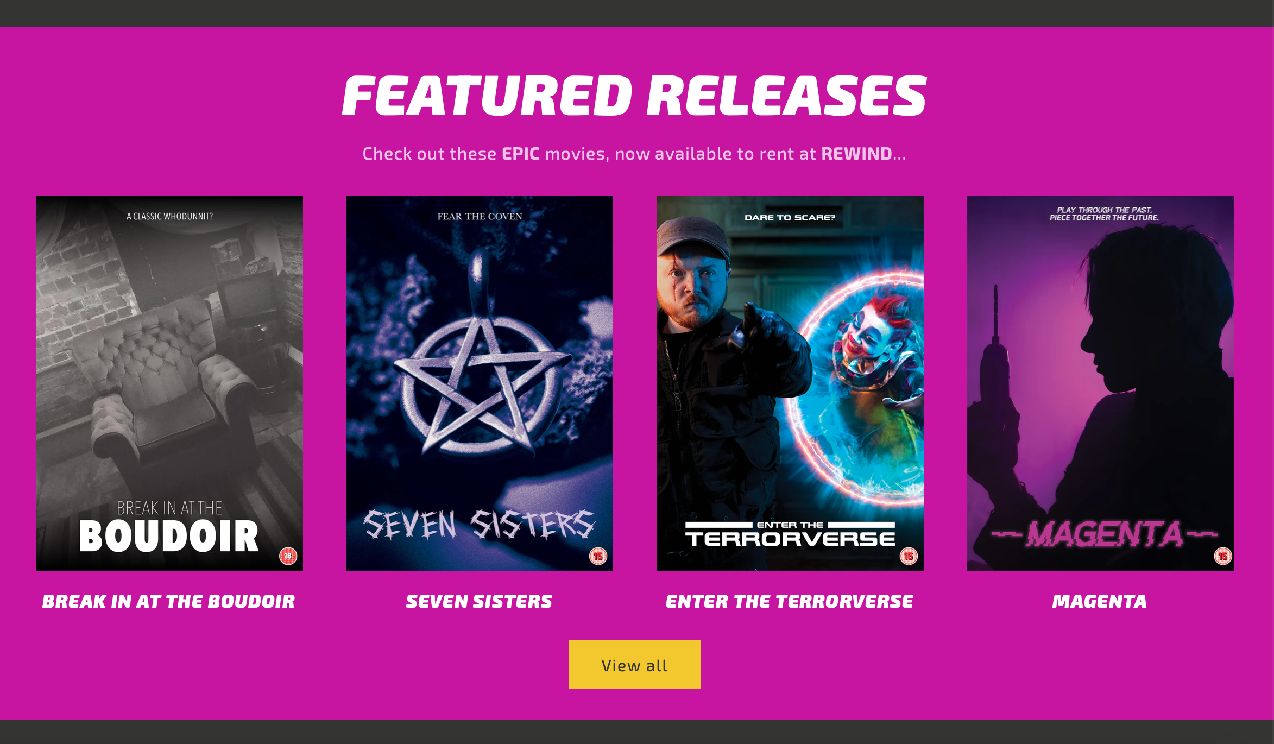Click the Featured Releases heading
1274x744 pixels.
coord(635,96)
